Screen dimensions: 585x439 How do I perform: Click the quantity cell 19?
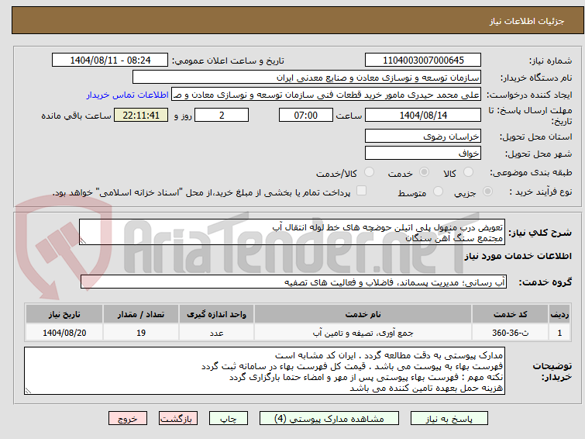(x=141, y=333)
